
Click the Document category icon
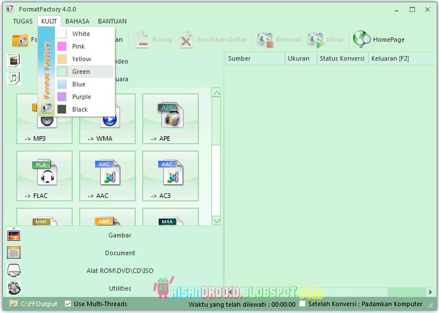coord(14,253)
